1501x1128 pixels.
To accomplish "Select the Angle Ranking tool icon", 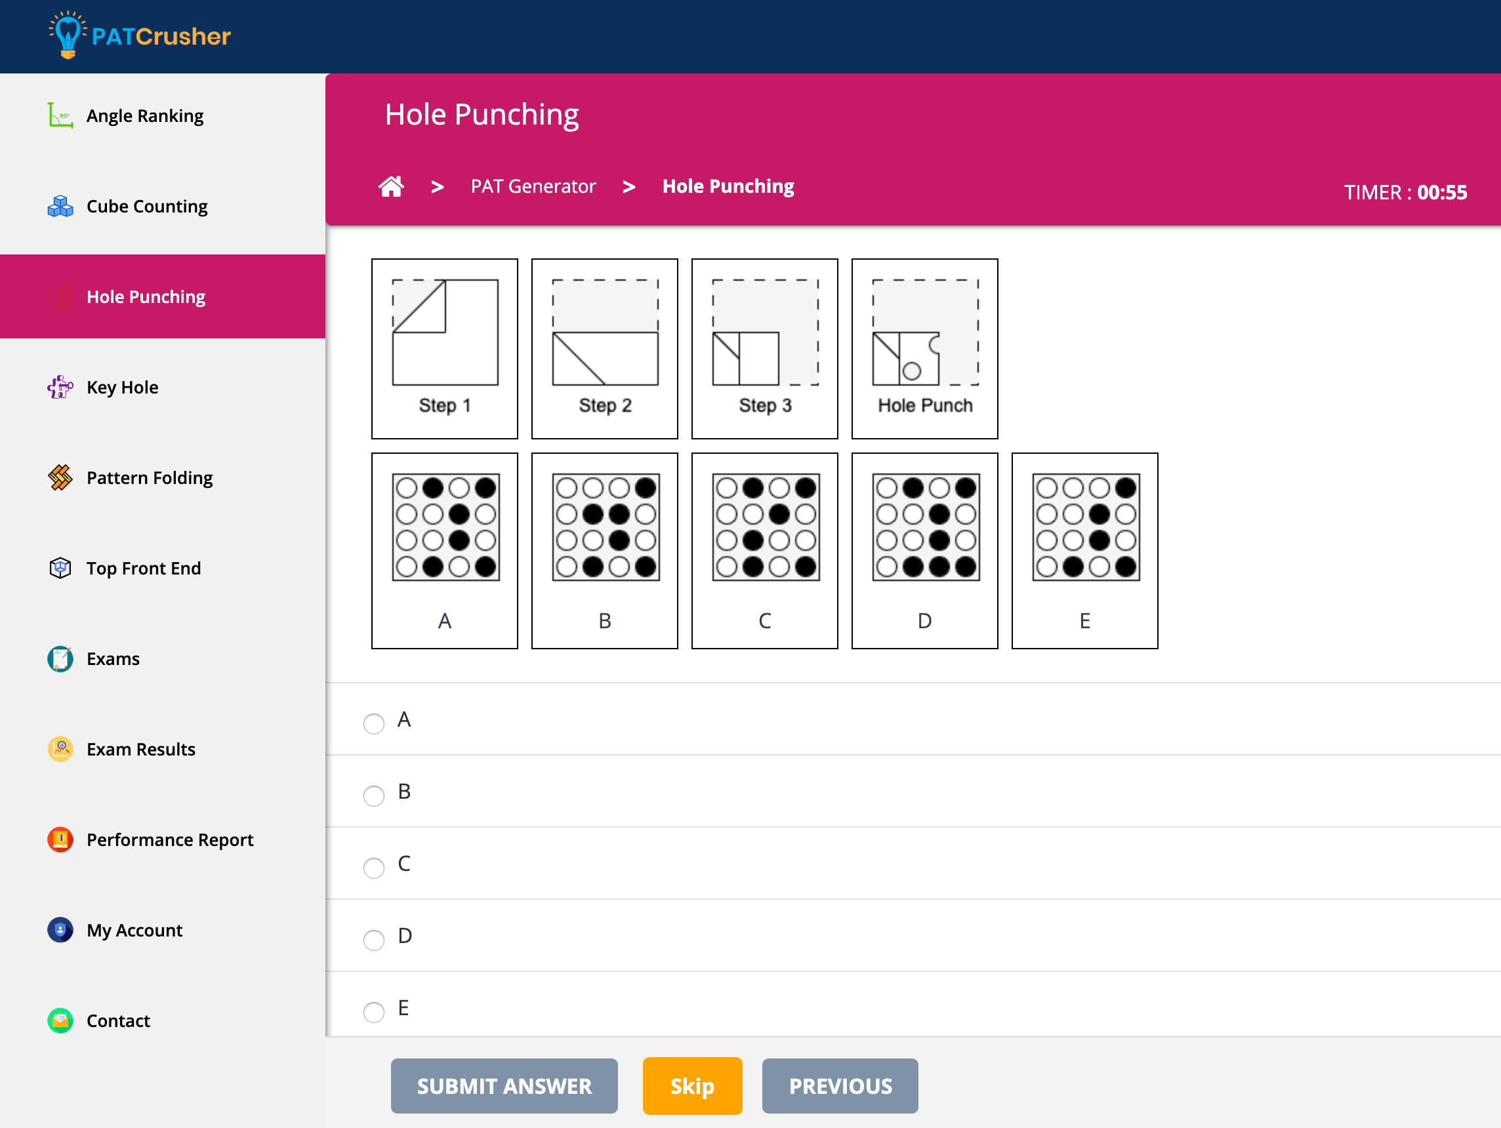I will tap(60, 115).
